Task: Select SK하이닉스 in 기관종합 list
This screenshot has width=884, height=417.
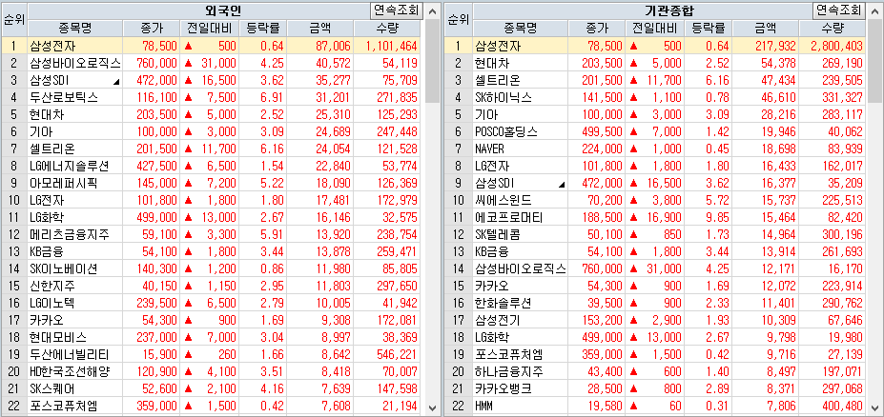Action: [x=504, y=97]
